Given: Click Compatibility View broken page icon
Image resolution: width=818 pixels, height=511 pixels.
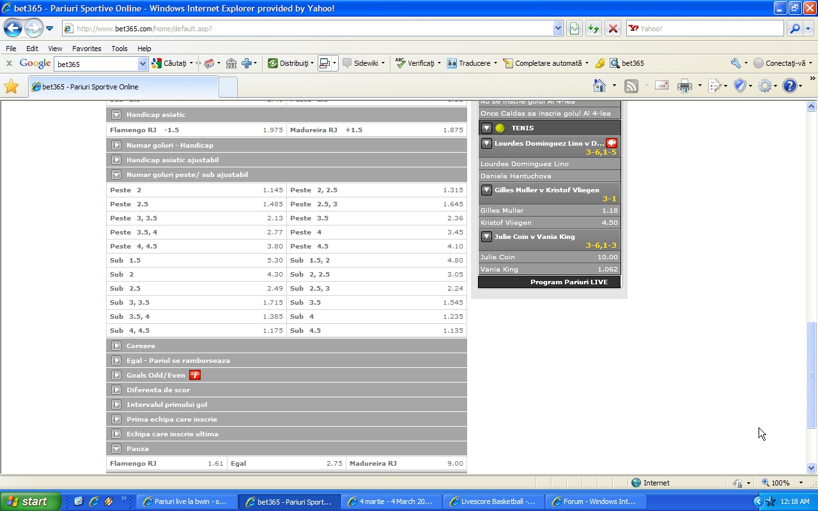Looking at the screenshot, I should coord(574,28).
